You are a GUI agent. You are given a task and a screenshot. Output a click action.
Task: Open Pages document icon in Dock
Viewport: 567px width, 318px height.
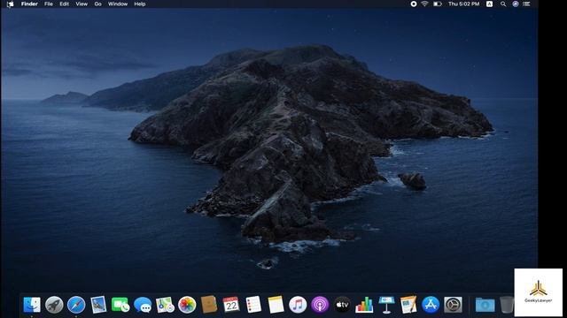pos(408,305)
